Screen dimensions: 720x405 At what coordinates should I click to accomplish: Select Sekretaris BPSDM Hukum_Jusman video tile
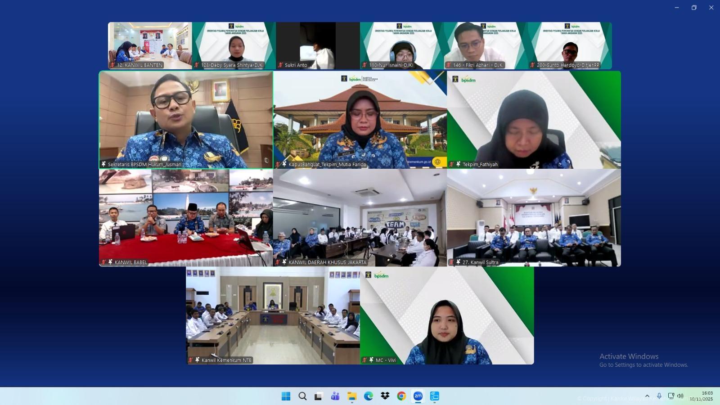[186, 120]
